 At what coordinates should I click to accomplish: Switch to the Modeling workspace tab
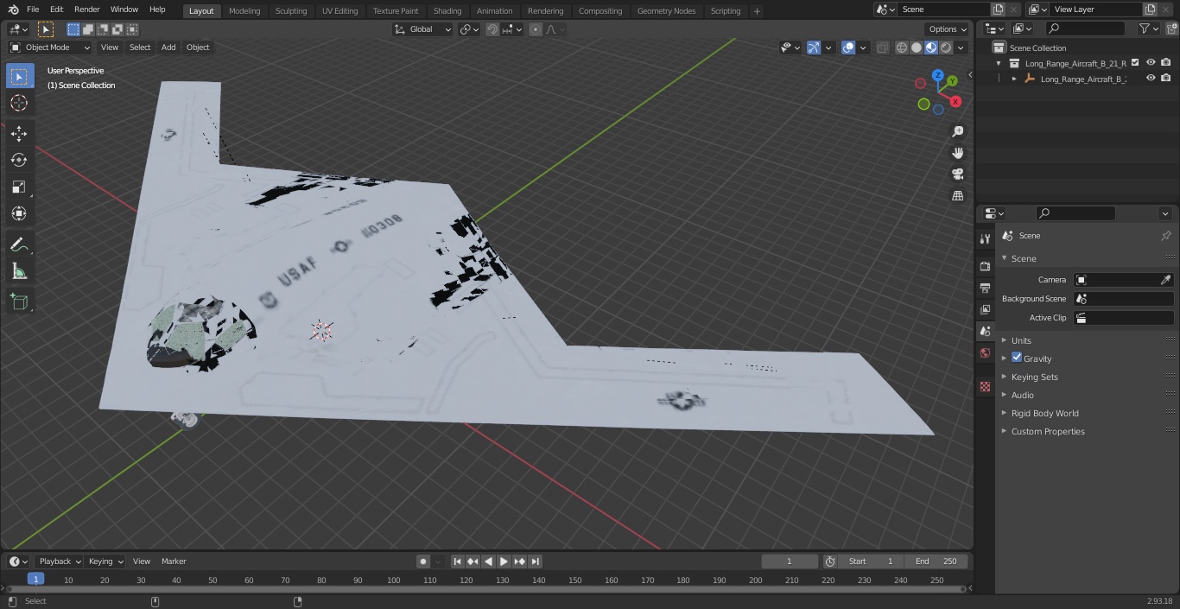[244, 11]
